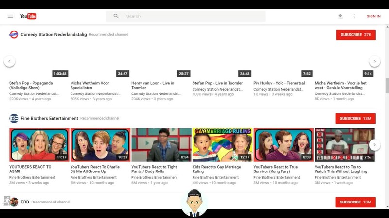The width and height of the screenshot is (389, 218).
Task: Open Piv Huvluv - Yolo - Tienertaal
Action: [x=279, y=83]
